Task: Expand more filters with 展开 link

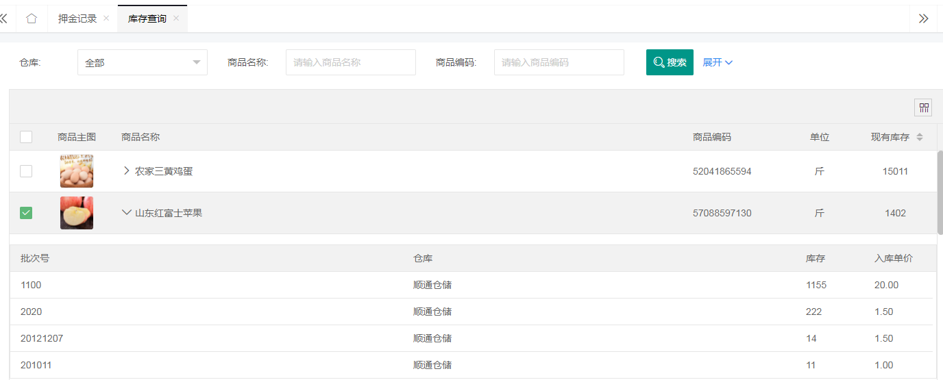Action: tap(718, 62)
